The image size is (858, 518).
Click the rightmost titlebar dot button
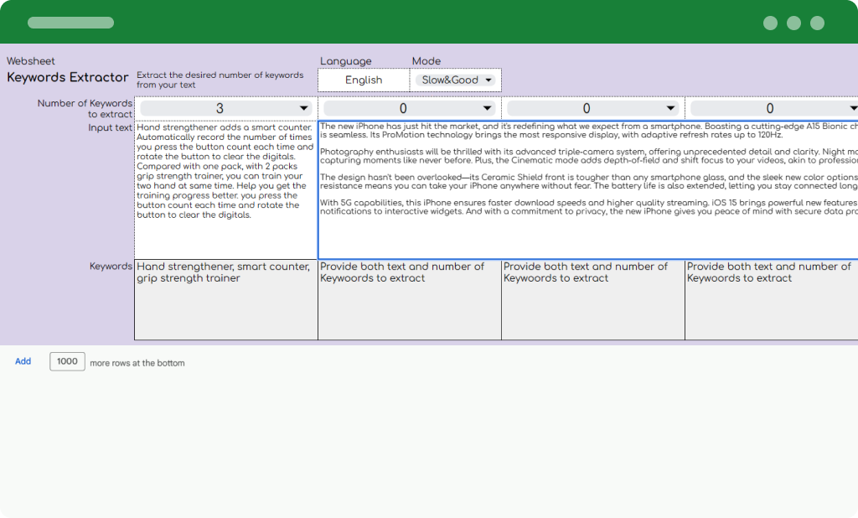tap(819, 23)
